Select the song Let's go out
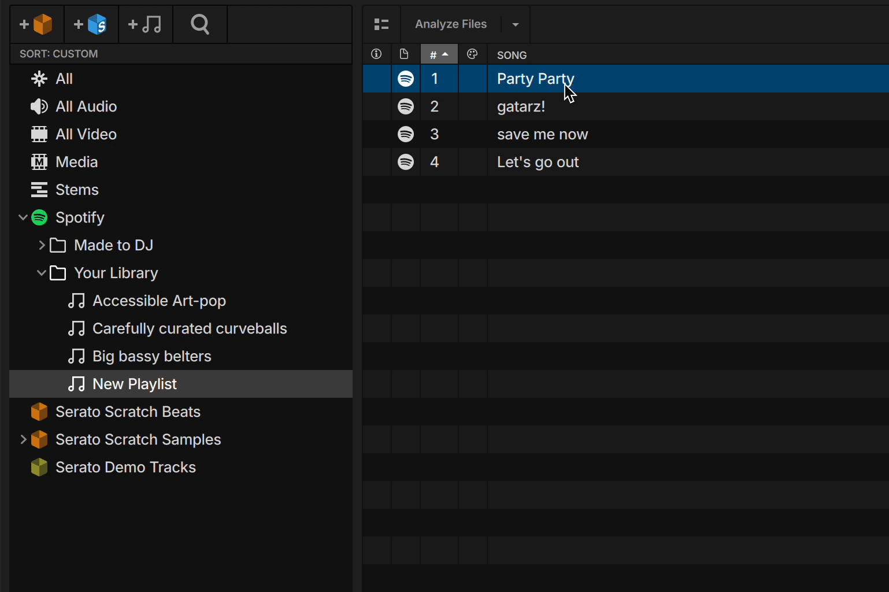 click(x=538, y=162)
